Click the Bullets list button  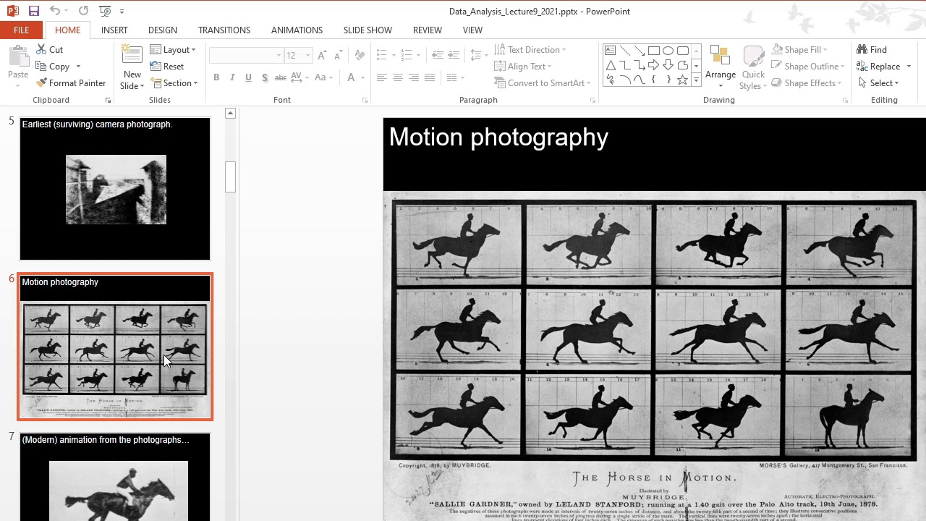382,56
